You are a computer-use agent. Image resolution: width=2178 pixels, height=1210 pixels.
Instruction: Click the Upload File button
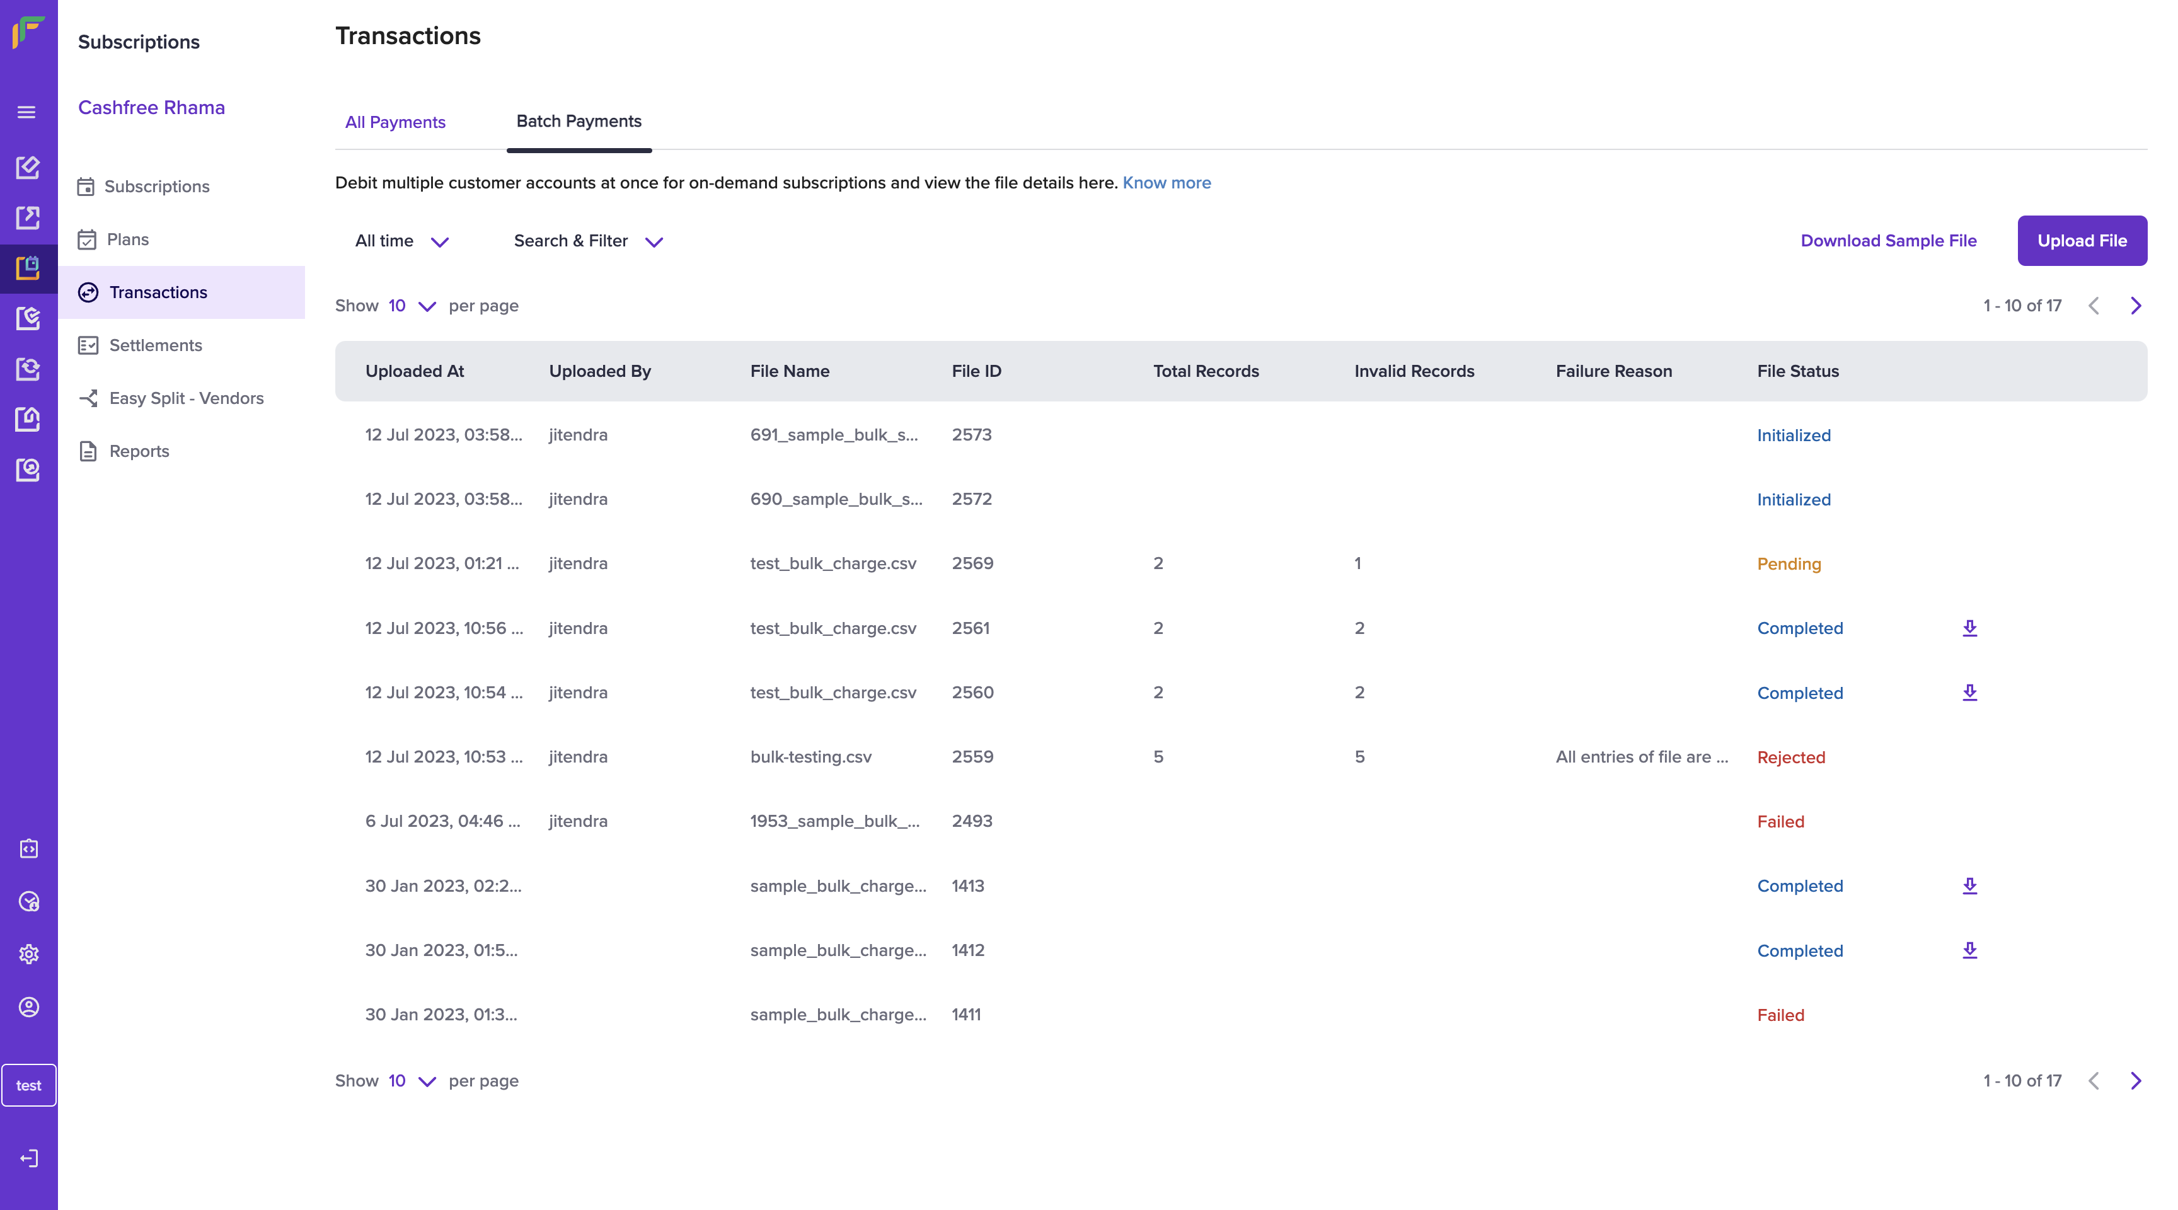click(2081, 241)
